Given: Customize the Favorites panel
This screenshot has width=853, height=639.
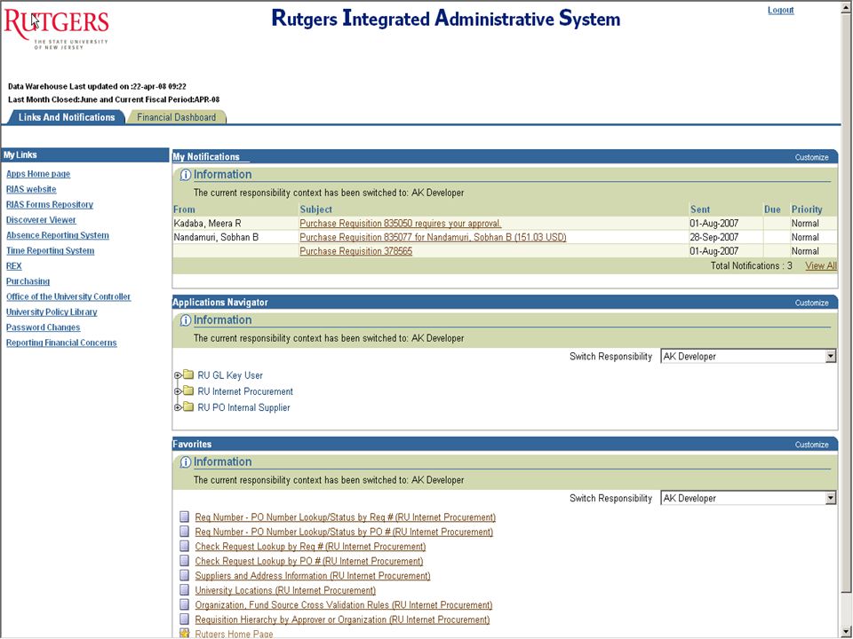Looking at the screenshot, I should [811, 445].
